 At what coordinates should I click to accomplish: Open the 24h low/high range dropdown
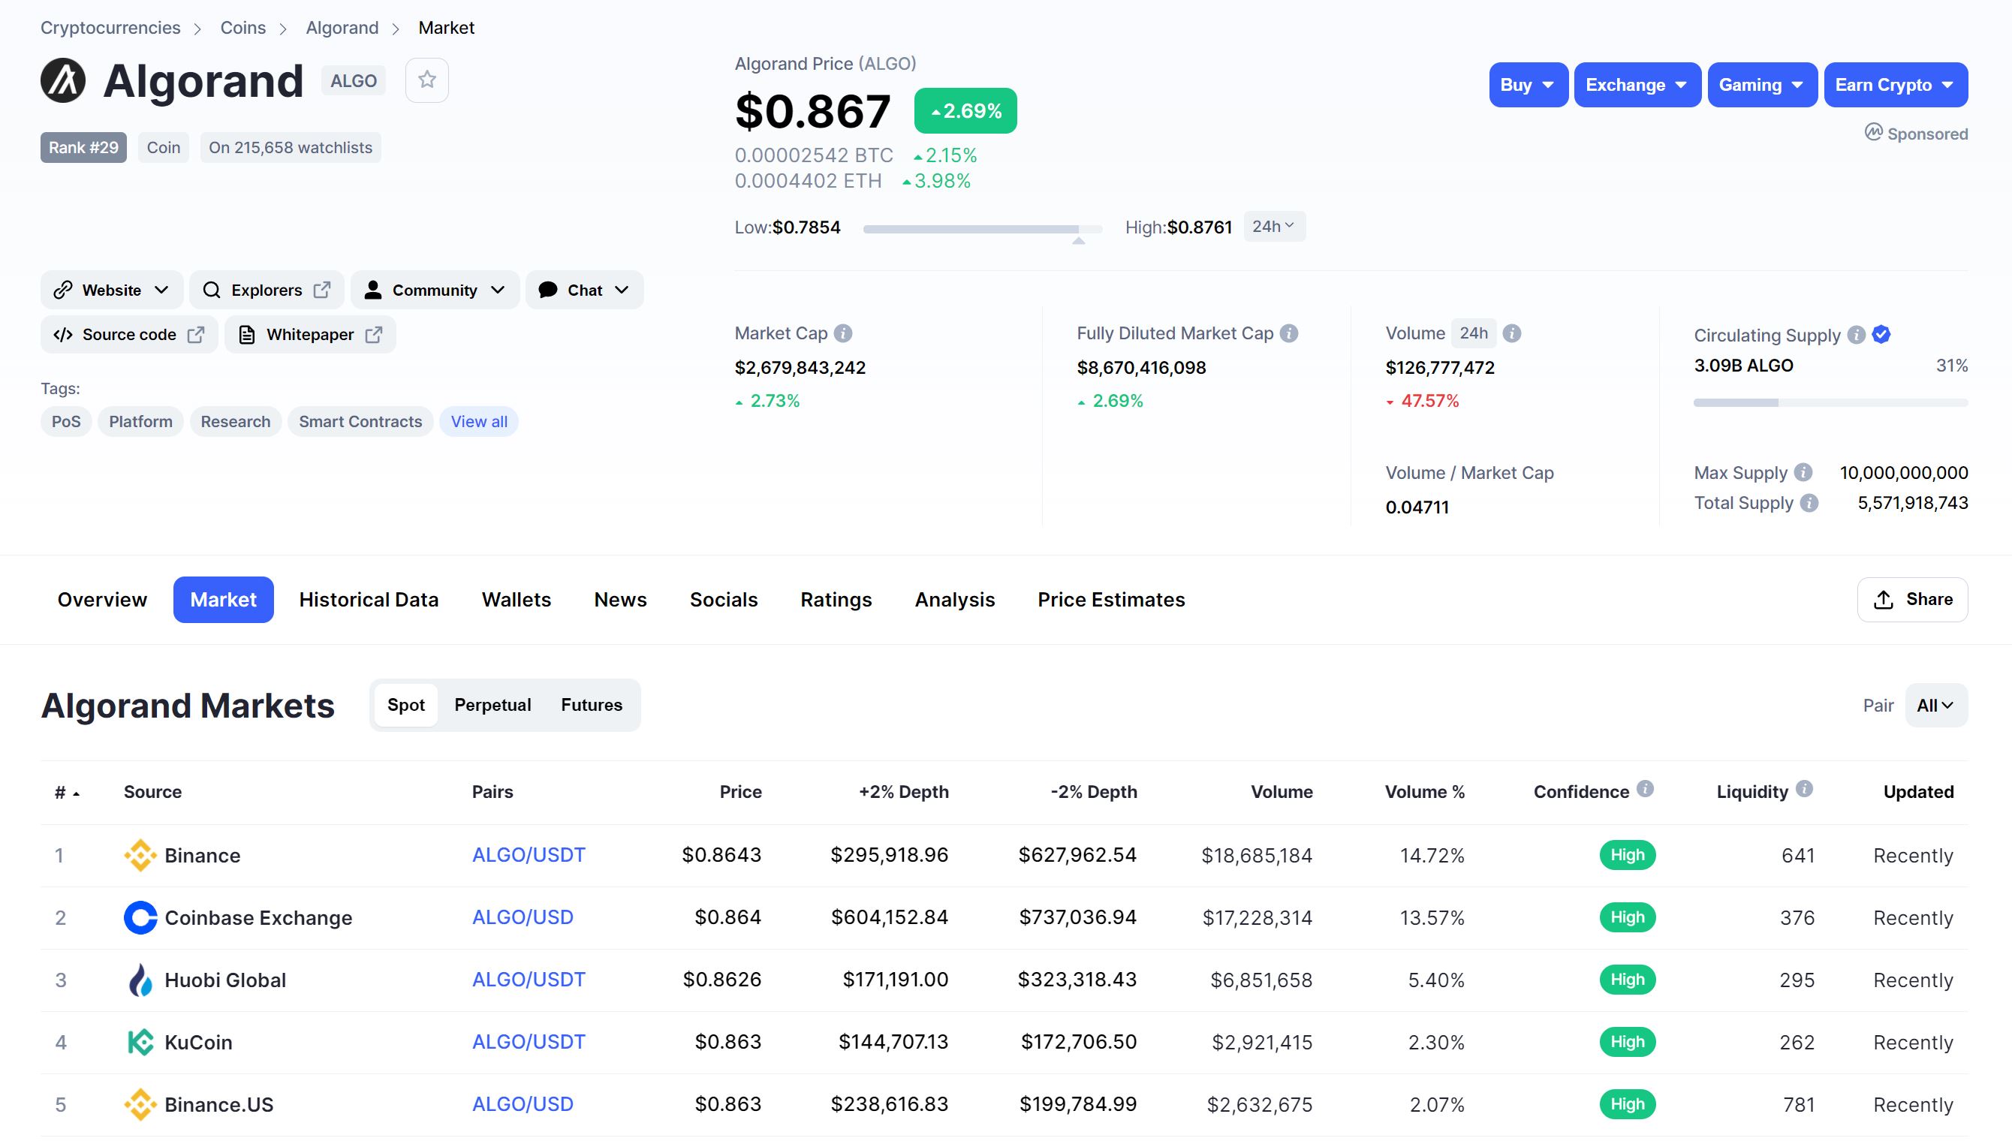1274,227
